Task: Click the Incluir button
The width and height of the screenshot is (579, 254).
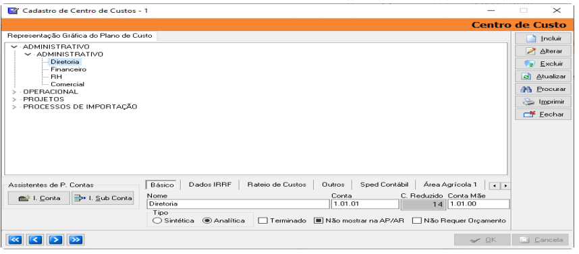Action: [x=543, y=38]
